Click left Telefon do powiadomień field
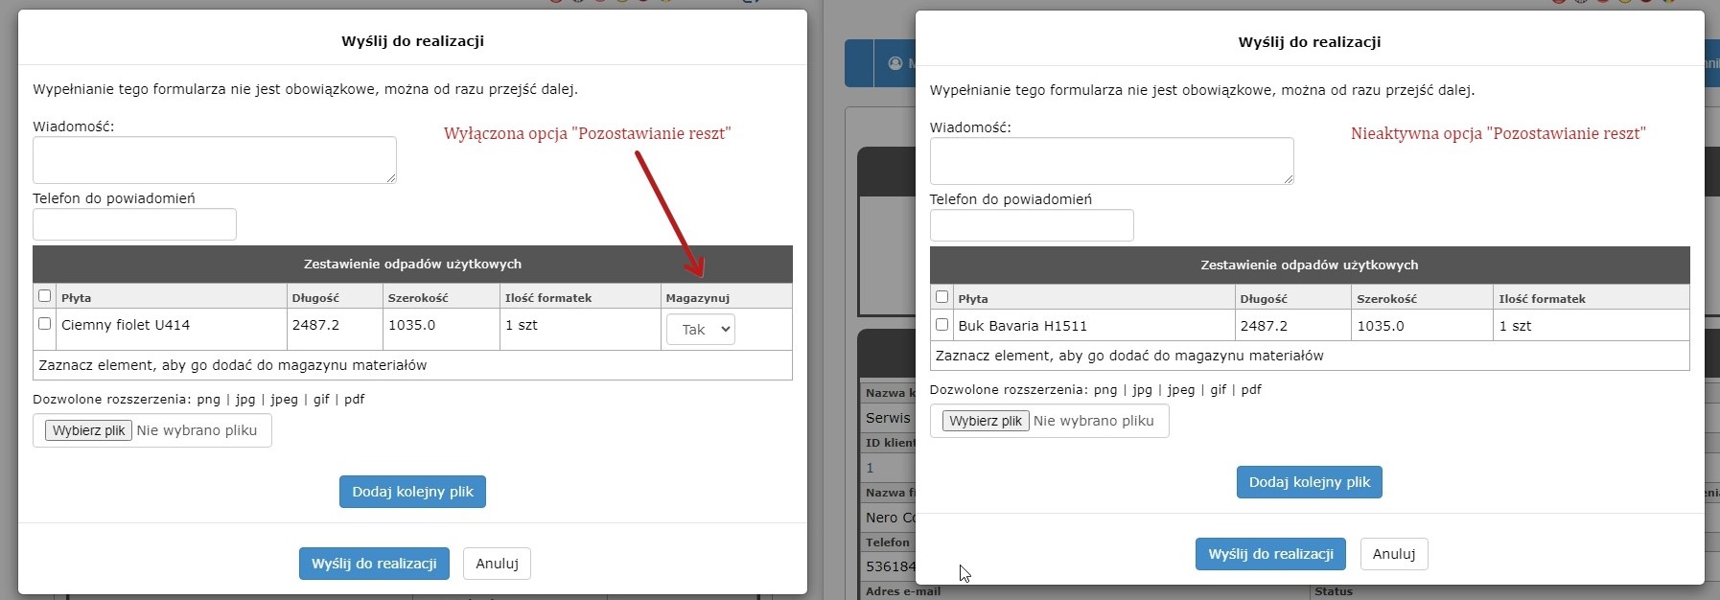Image resolution: width=1720 pixels, height=600 pixels. (134, 224)
